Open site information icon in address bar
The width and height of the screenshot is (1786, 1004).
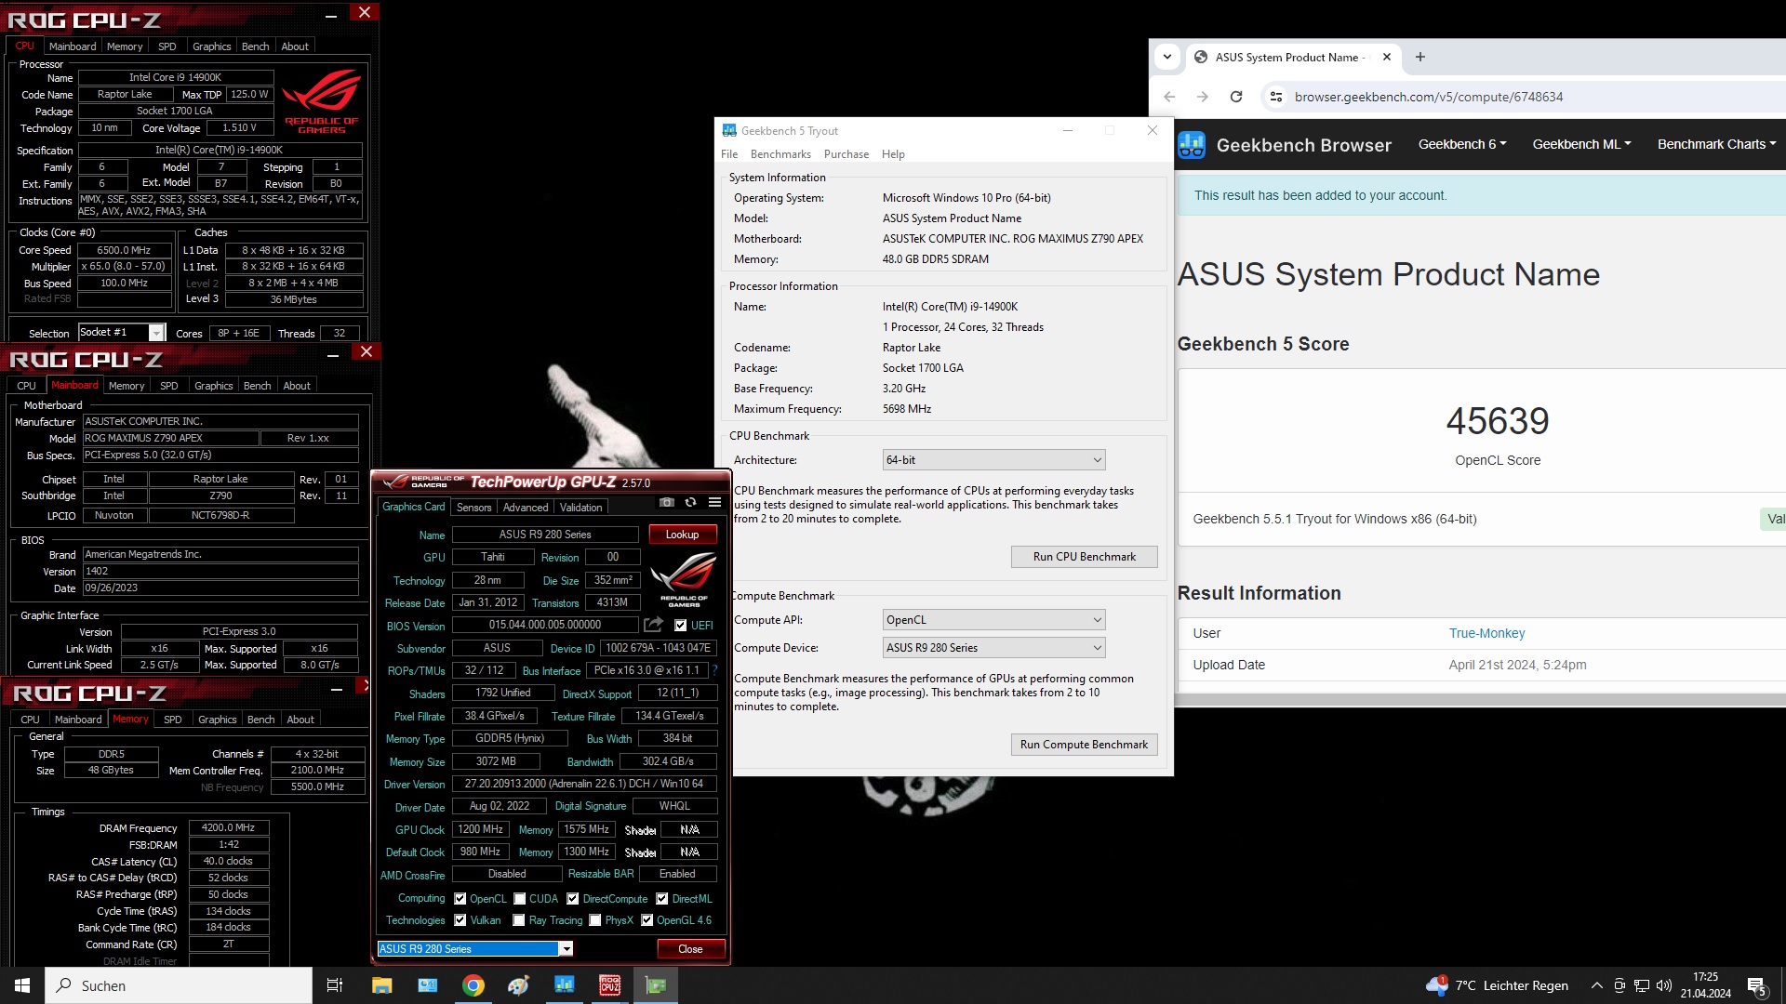pos(1276,97)
